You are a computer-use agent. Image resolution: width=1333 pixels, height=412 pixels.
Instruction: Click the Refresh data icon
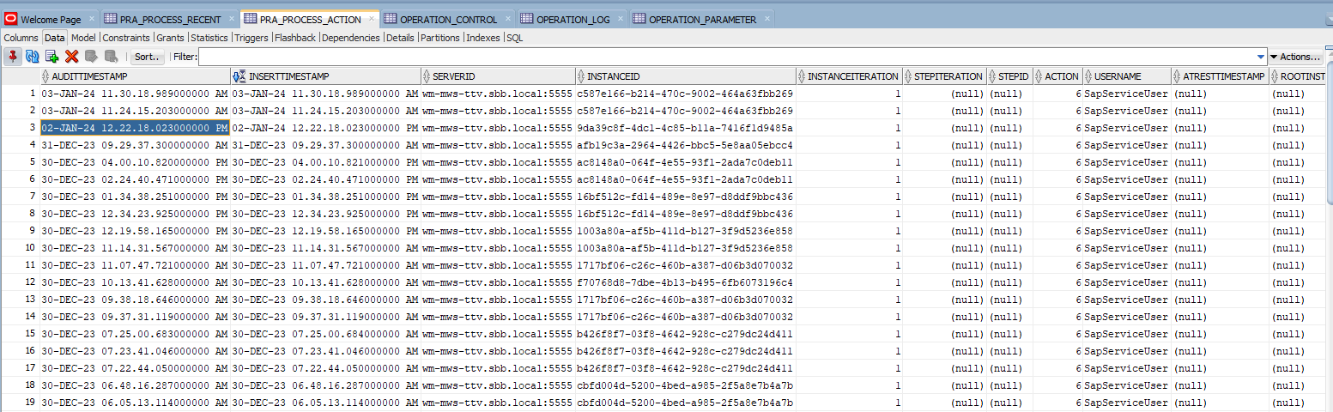[33, 57]
